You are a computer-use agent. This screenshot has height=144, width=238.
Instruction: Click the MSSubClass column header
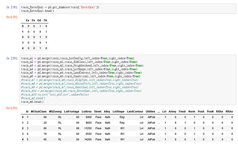coord(38,112)
